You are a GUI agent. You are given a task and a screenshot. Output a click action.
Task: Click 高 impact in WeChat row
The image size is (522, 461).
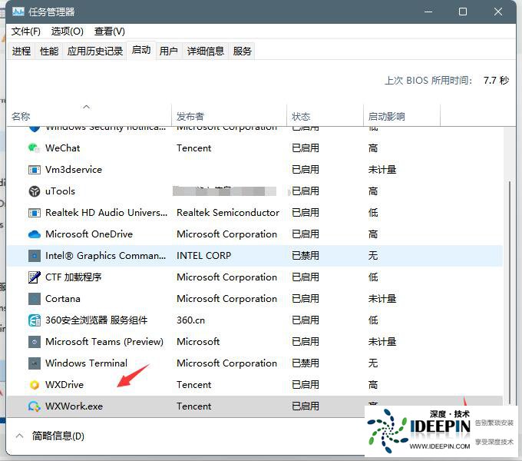[x=373, y=148]
